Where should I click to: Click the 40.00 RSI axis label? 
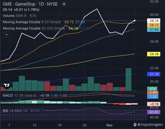click(x=154, y=117)
